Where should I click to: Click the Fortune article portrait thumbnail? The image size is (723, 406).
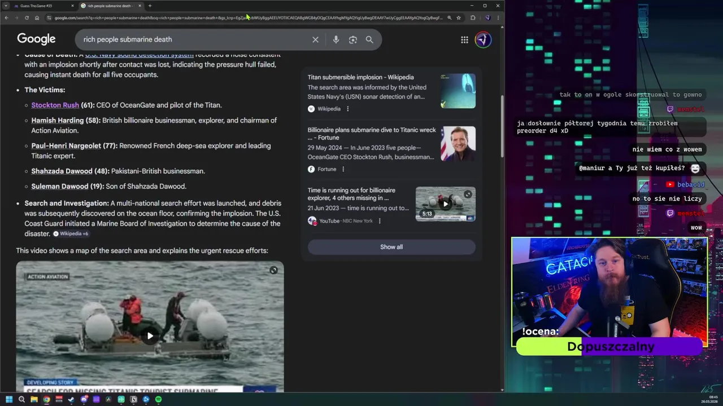point(458,144)
